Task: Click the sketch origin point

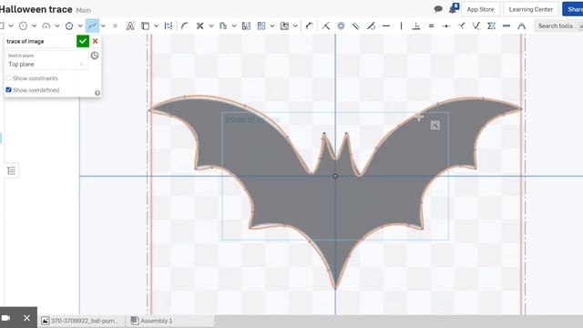Action: coord(335,176)
